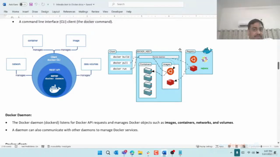
Task: Open the File menu
Action: coord(6,12)
